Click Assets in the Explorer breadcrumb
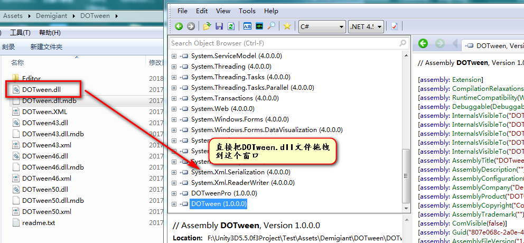524x243 pixels. (x=13, y=16)
